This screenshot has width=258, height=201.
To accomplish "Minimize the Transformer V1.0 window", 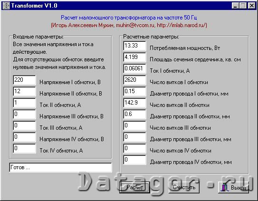I will tap(235, 6).
